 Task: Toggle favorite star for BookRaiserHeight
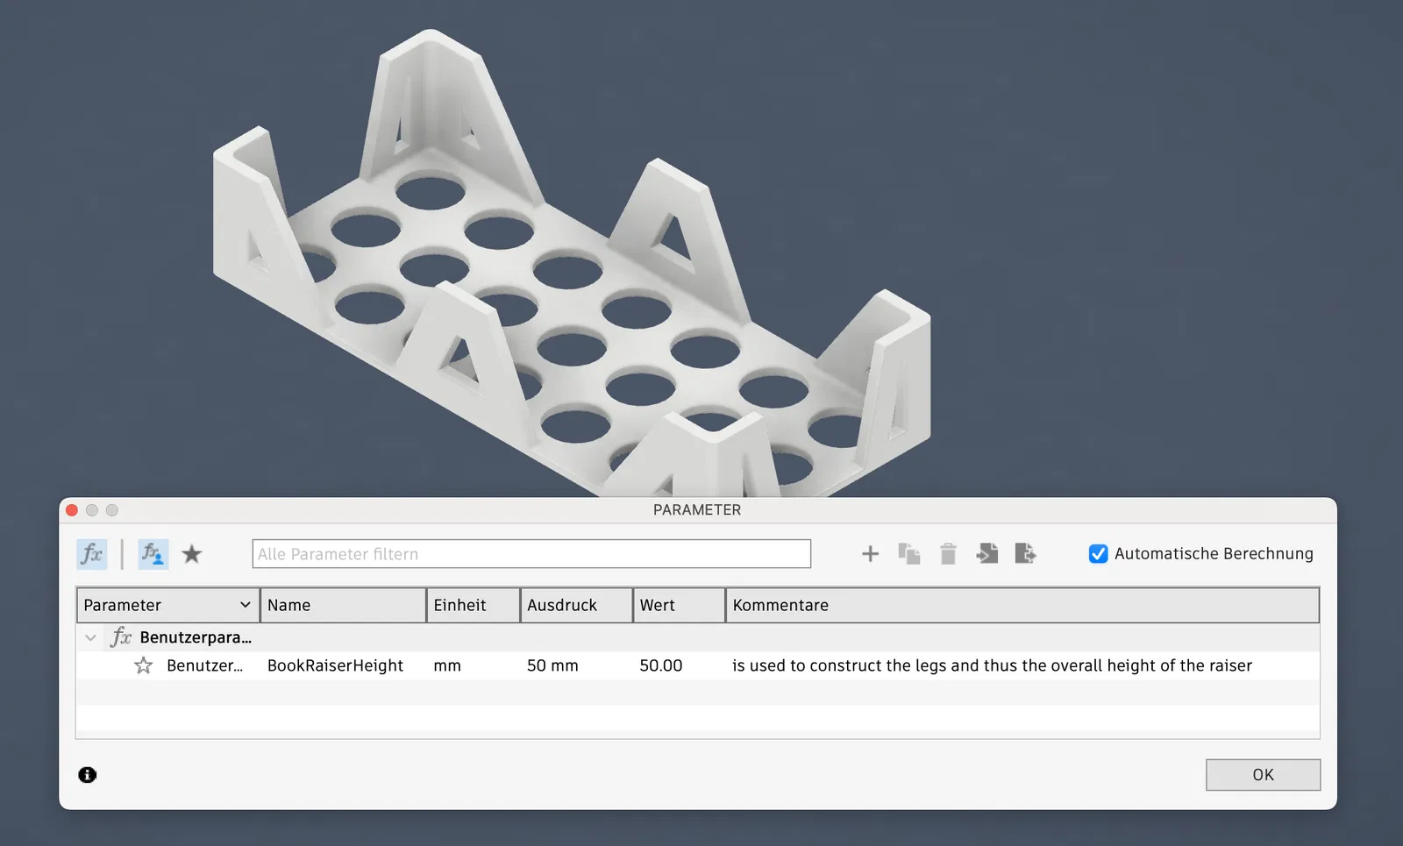(144, 665)
